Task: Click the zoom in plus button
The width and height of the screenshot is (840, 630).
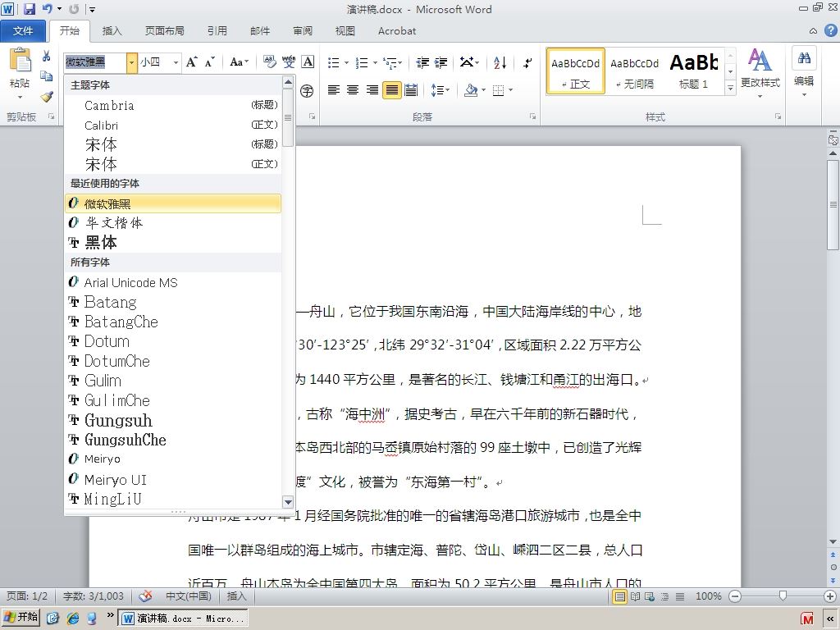Action: pyautogui.click(x=830, y=596)
